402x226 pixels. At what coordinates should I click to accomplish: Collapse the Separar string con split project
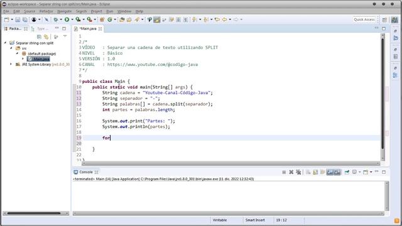[x=6, y=43]
